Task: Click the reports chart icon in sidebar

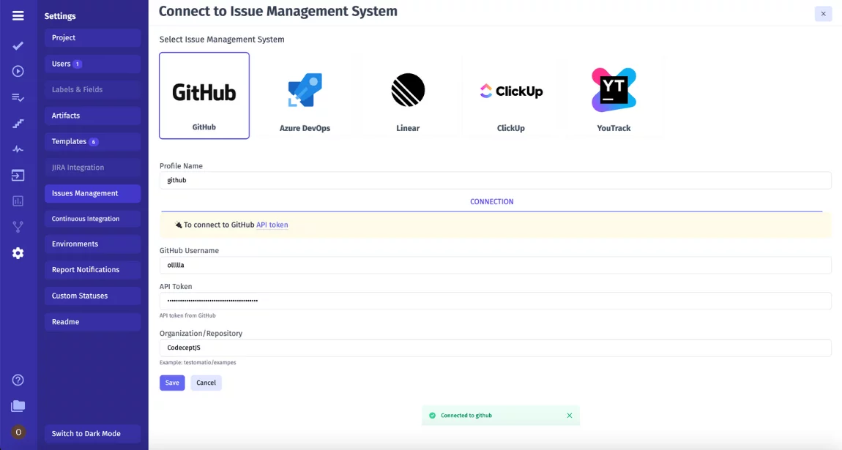Action: point(18,200)
